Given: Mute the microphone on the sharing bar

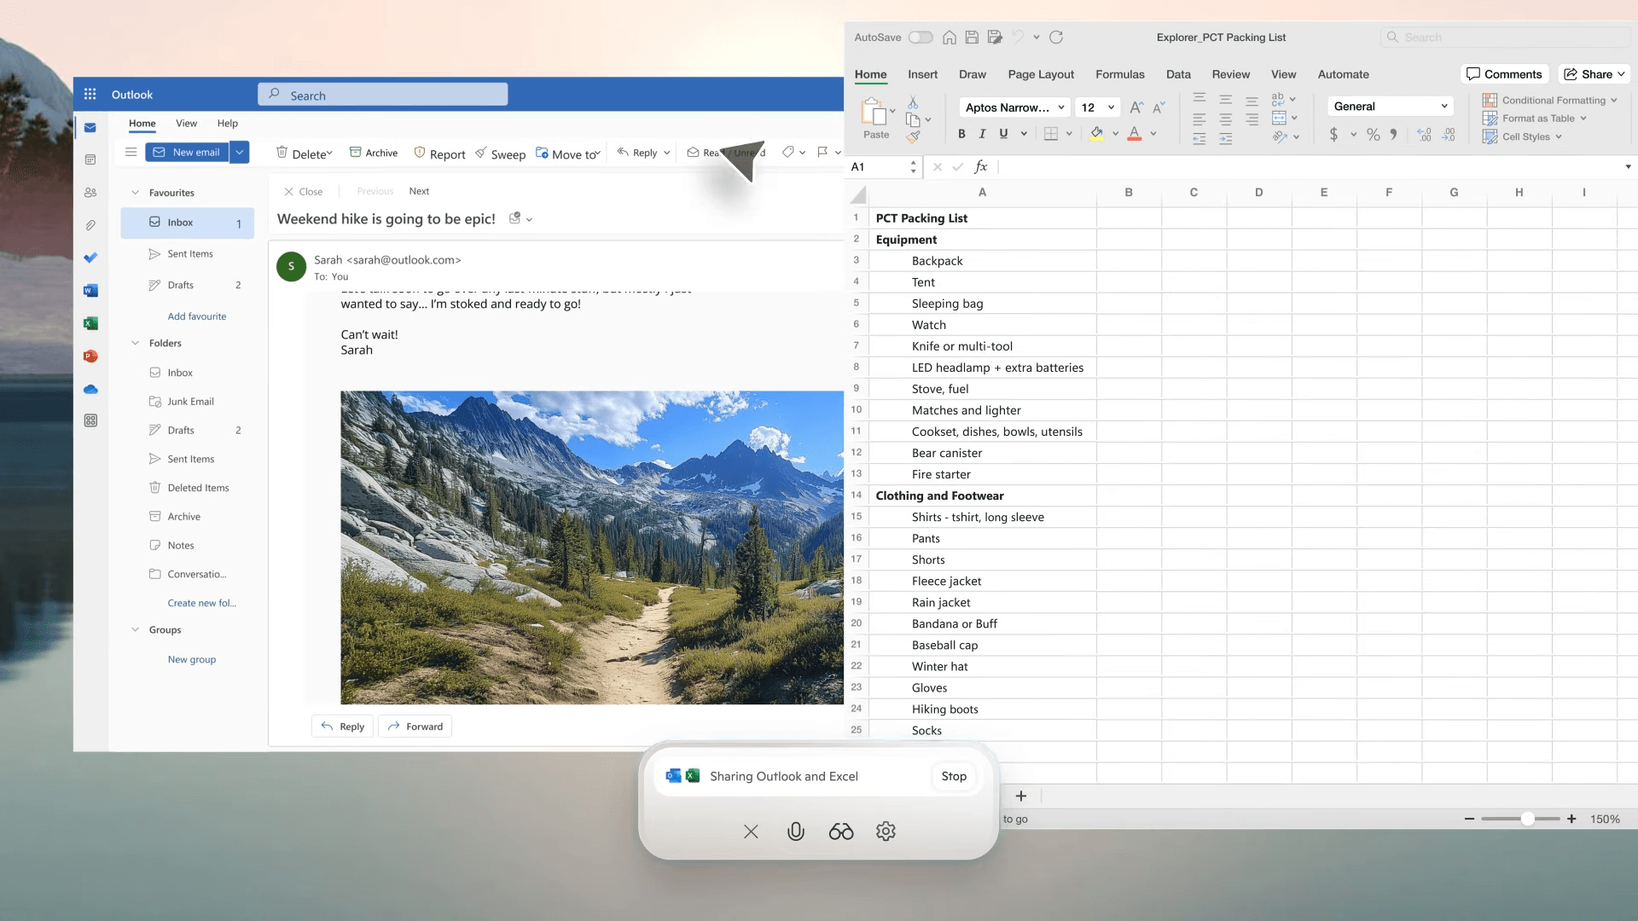Looking at the screenshot, I should click(796, 831).
